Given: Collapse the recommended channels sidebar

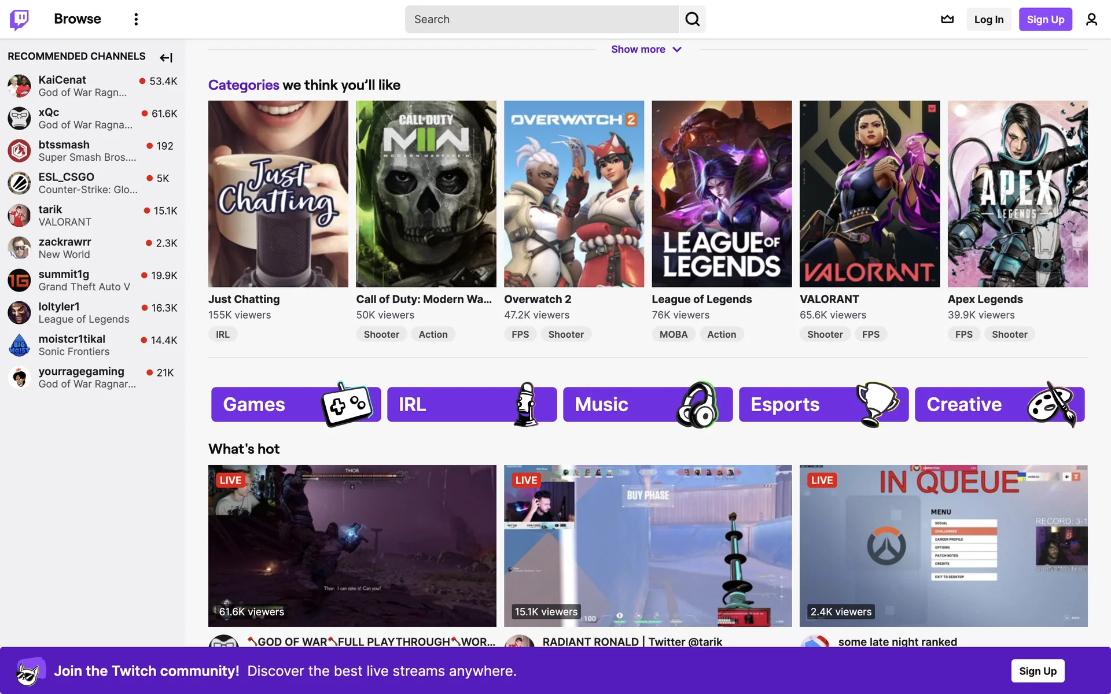Looking at the screenshot, I should 166,57.
